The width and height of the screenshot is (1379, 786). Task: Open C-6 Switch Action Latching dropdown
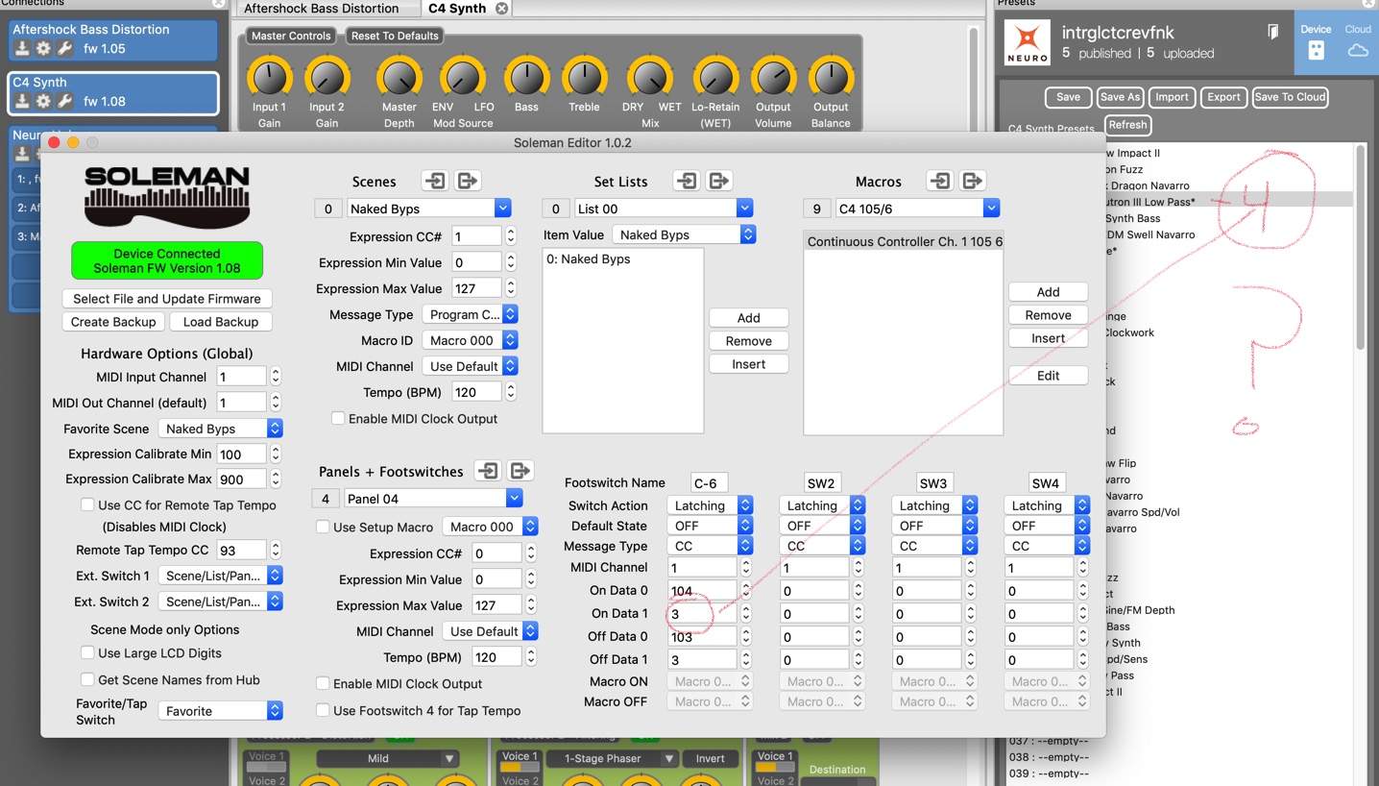tap(710, 505)
